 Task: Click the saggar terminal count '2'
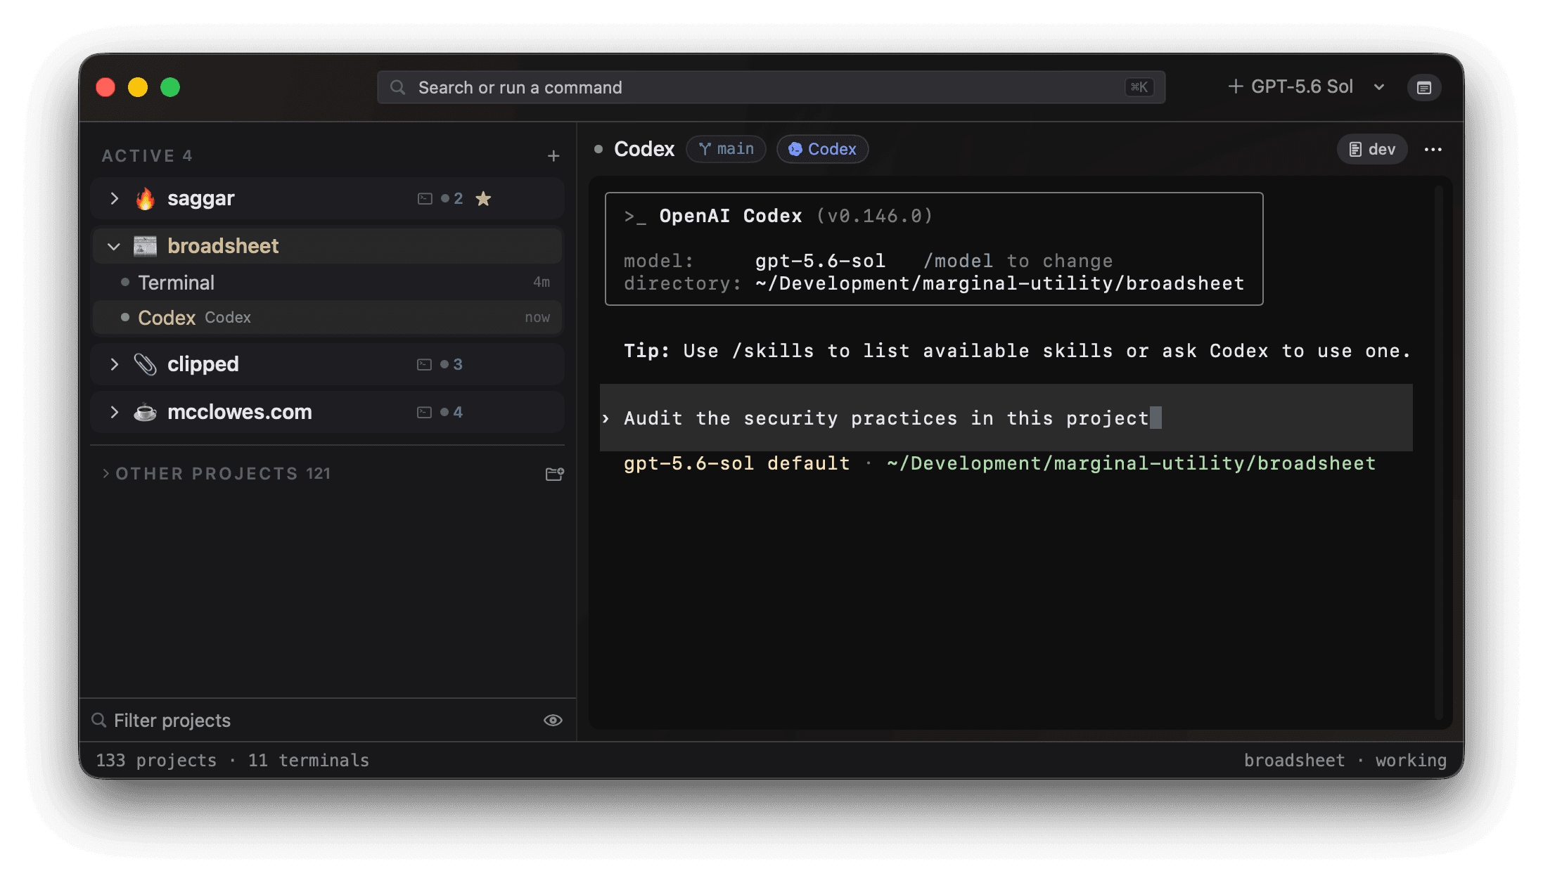458,199
